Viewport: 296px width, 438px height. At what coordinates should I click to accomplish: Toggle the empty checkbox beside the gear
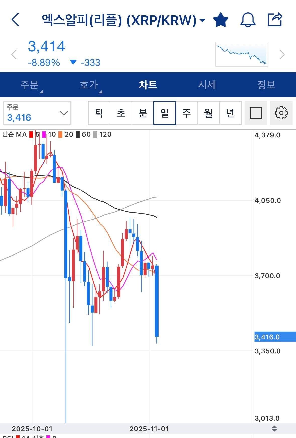pos(256,113)
